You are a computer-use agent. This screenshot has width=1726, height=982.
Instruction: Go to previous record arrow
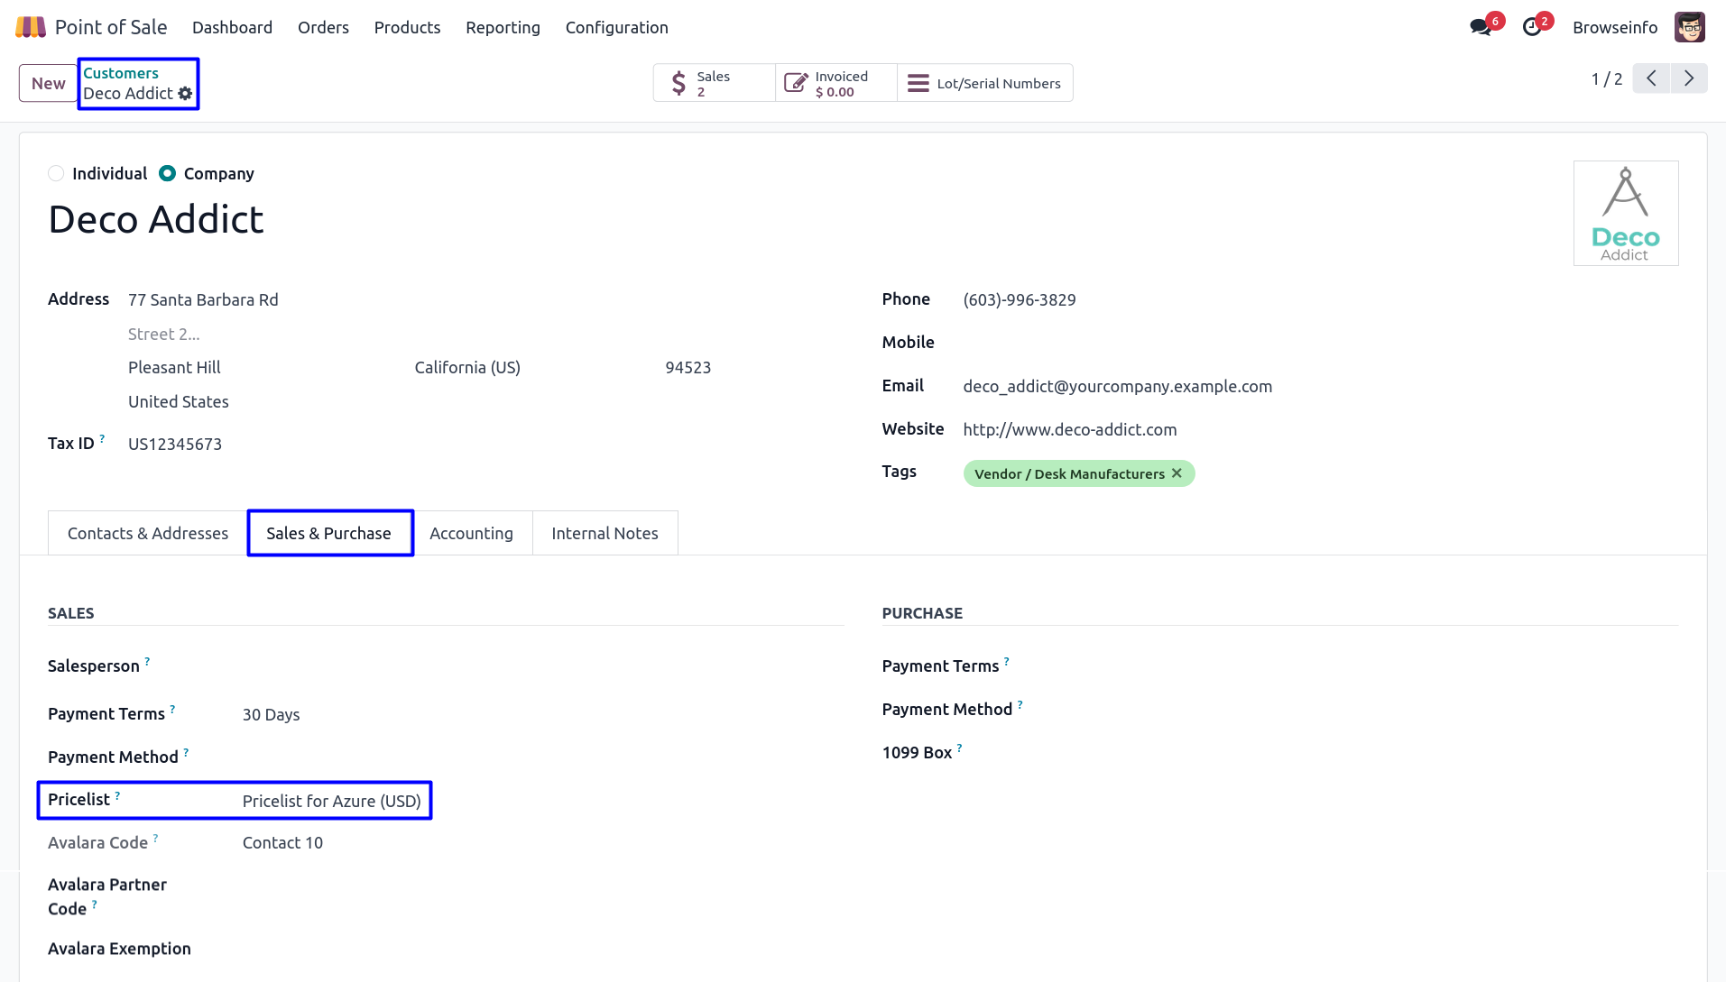[1651, 78]
